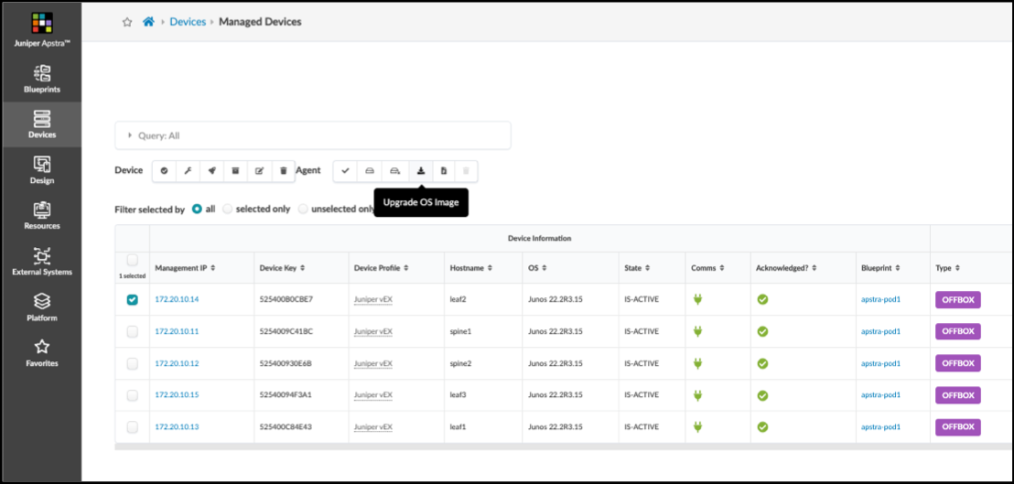The height and width of the screenshot is (484, 1014).
Task: Click the Upgrade OS Image agent icon
Action: tap(420, 170)
